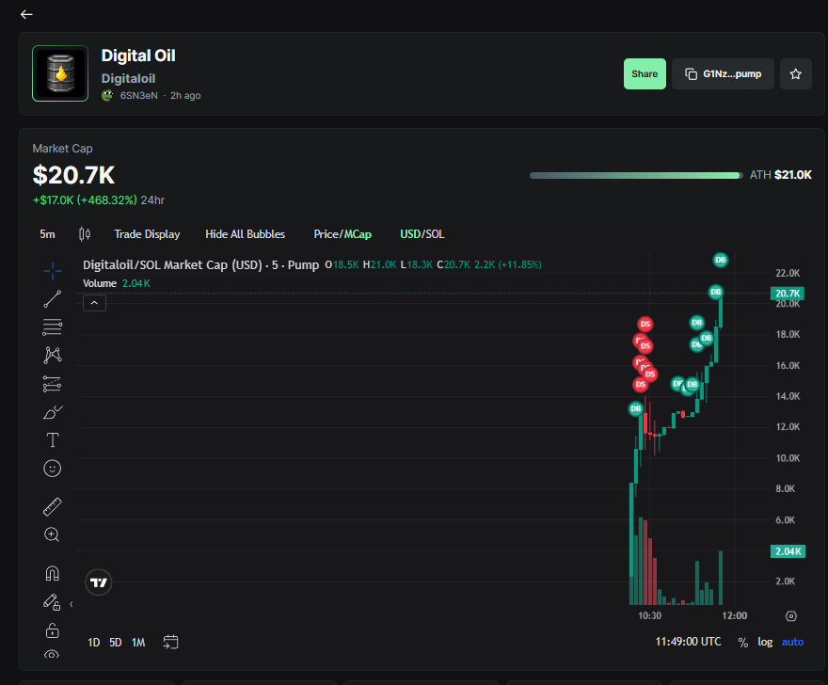
Task: Click the 10:30 time axis label
Action: (649, 615)
